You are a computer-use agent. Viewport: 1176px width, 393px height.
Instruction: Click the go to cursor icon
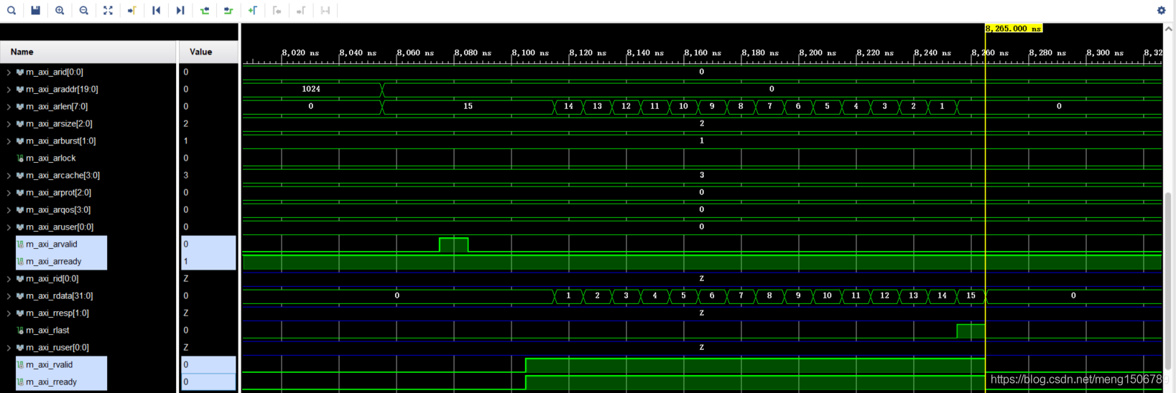[x=132, y=10]
